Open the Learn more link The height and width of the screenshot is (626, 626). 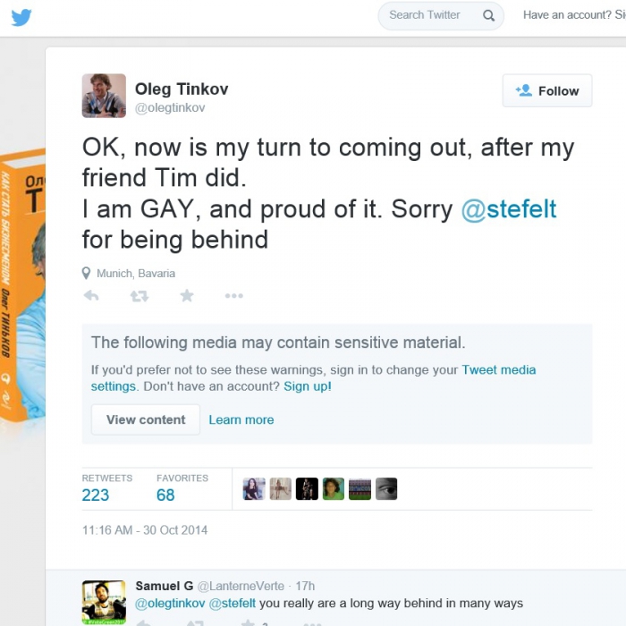coord(241,419)
